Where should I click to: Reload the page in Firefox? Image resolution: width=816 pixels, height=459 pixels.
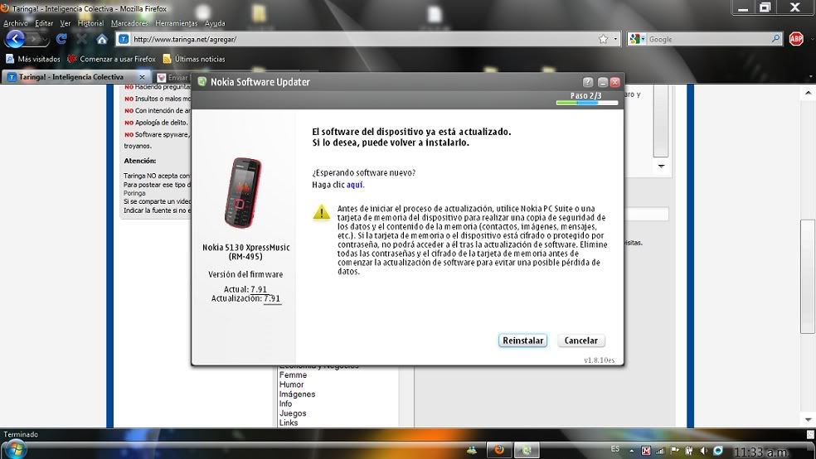click(61, 39)
